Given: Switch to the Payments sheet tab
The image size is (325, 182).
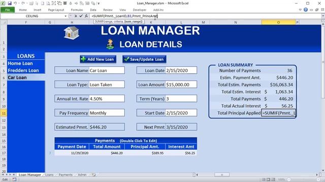Looking at the screenshot, I should [66, 174].
